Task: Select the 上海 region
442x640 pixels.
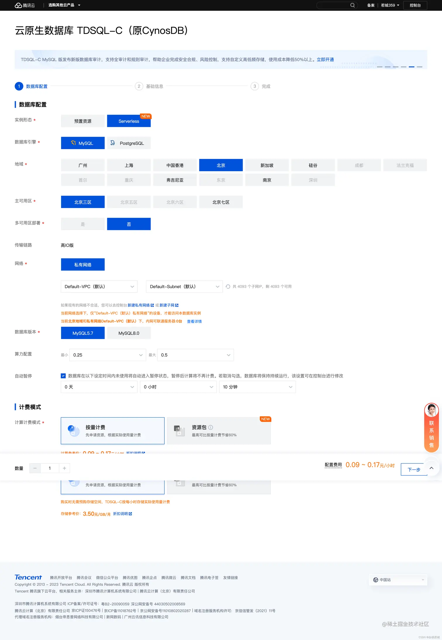Action: click(129, 165)
